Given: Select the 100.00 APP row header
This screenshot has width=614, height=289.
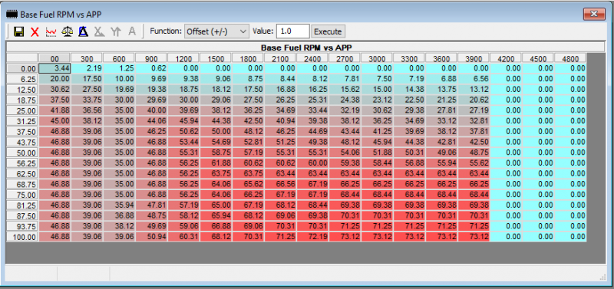Looking at the screenshot, I should click(22, 237).
